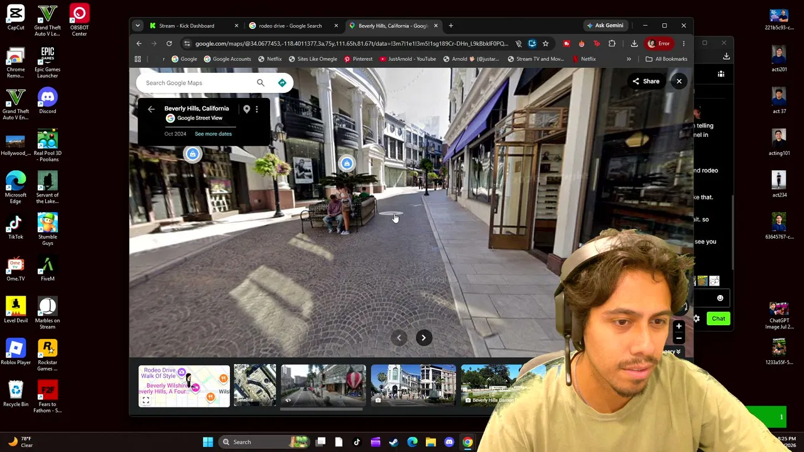Click the Share button in Street View
Viewport: 804px width, 452px height.
coord(646,81)
